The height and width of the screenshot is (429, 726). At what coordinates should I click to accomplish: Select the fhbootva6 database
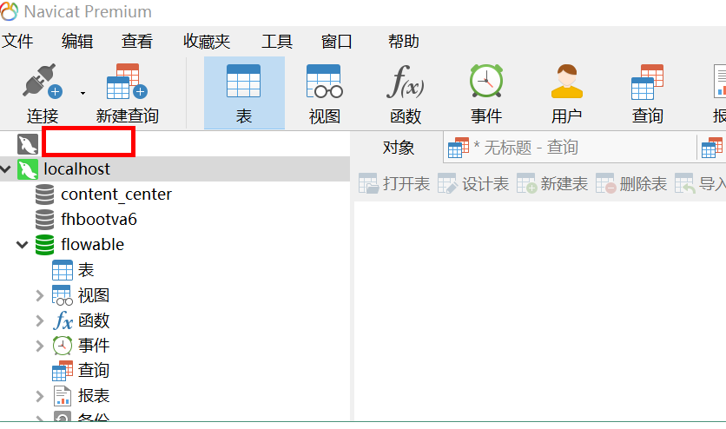99,220
